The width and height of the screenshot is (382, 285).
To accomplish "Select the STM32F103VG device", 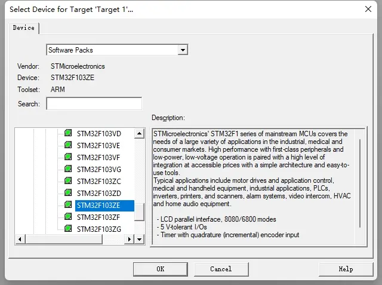I will tap(99, 170).
